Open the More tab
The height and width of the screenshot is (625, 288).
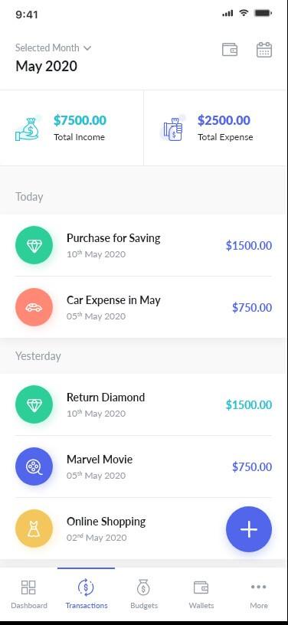click(259, 594)
